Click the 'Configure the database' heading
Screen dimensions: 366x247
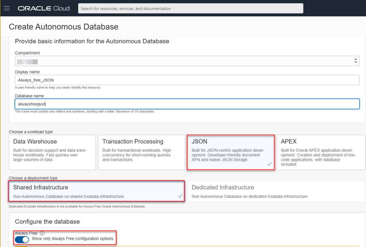click(47, 222)
